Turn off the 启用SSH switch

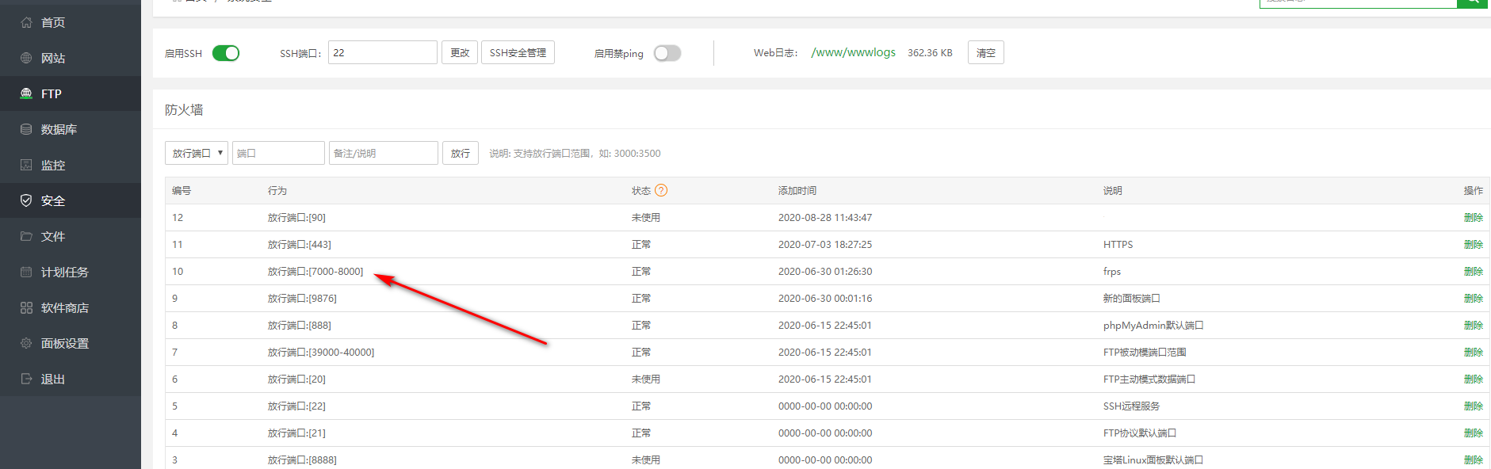tap(226, 53)
